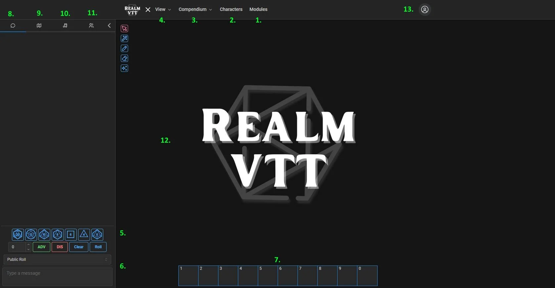This screenshot has width=555, height=288.
Task: Add a d6 die to roll
Action: (70, 234)
